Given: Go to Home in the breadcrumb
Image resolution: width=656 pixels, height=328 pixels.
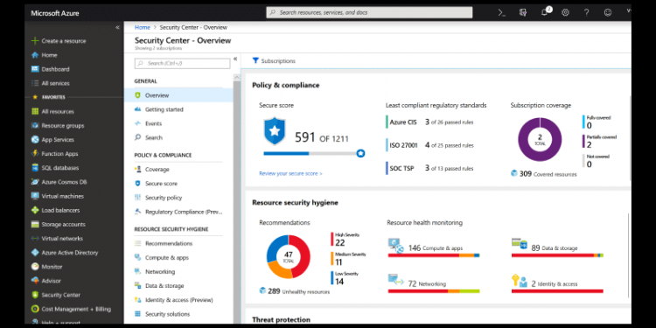Looking at the screenshot, I should tap(143, 27).
